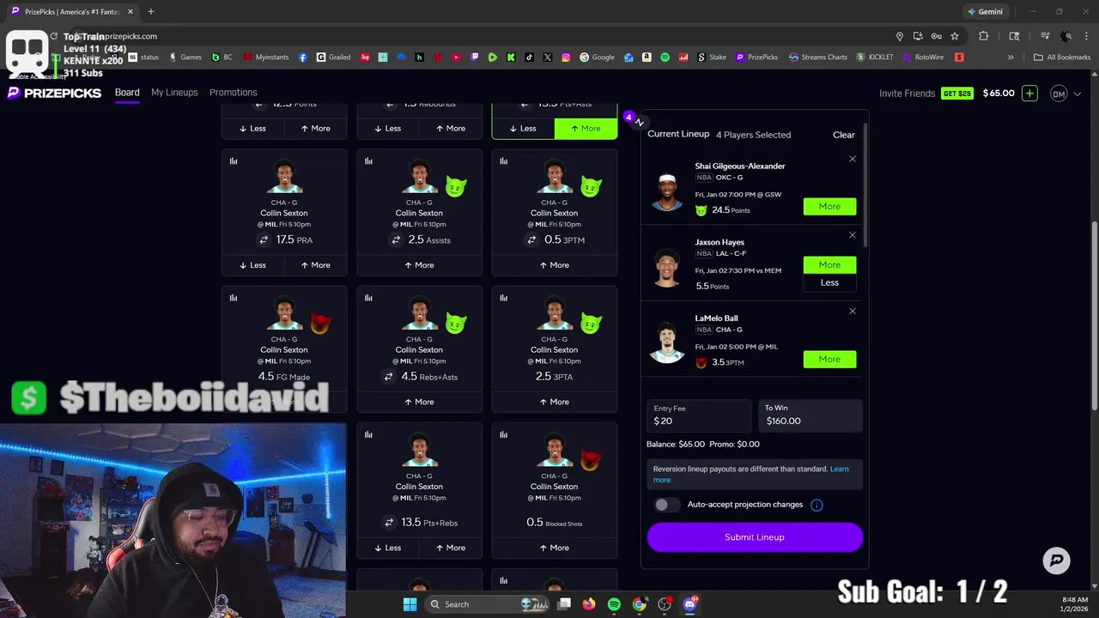1099x618 pixels.
Task: Select More on Collin Sexton 0.5 Blocked Shots
Action: coord(554,548)
